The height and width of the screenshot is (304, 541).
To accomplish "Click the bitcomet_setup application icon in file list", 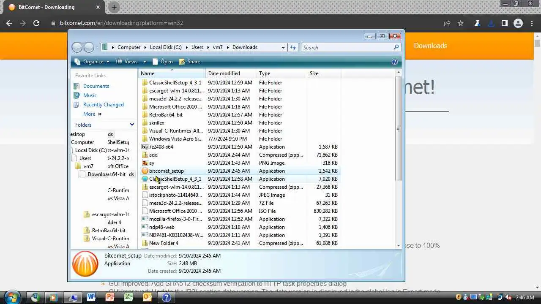I will coord(145,171).
